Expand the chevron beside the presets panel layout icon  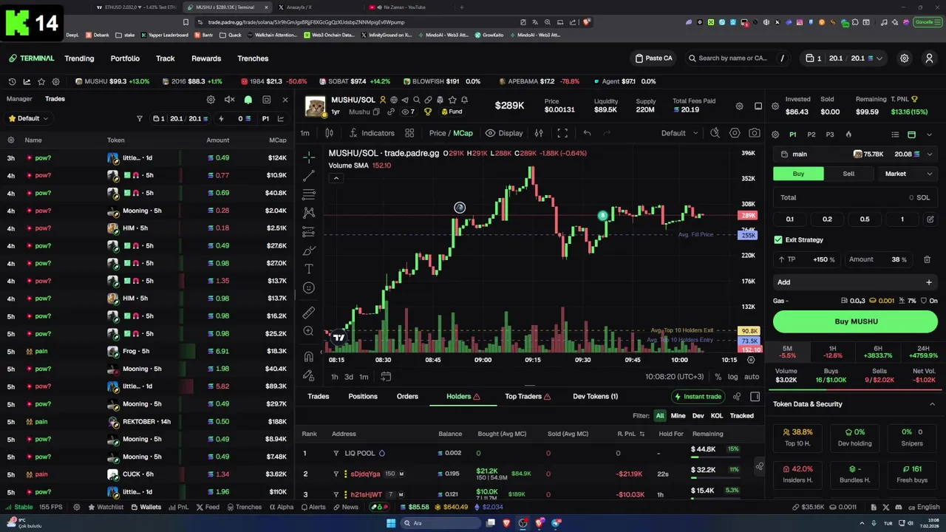929,134
